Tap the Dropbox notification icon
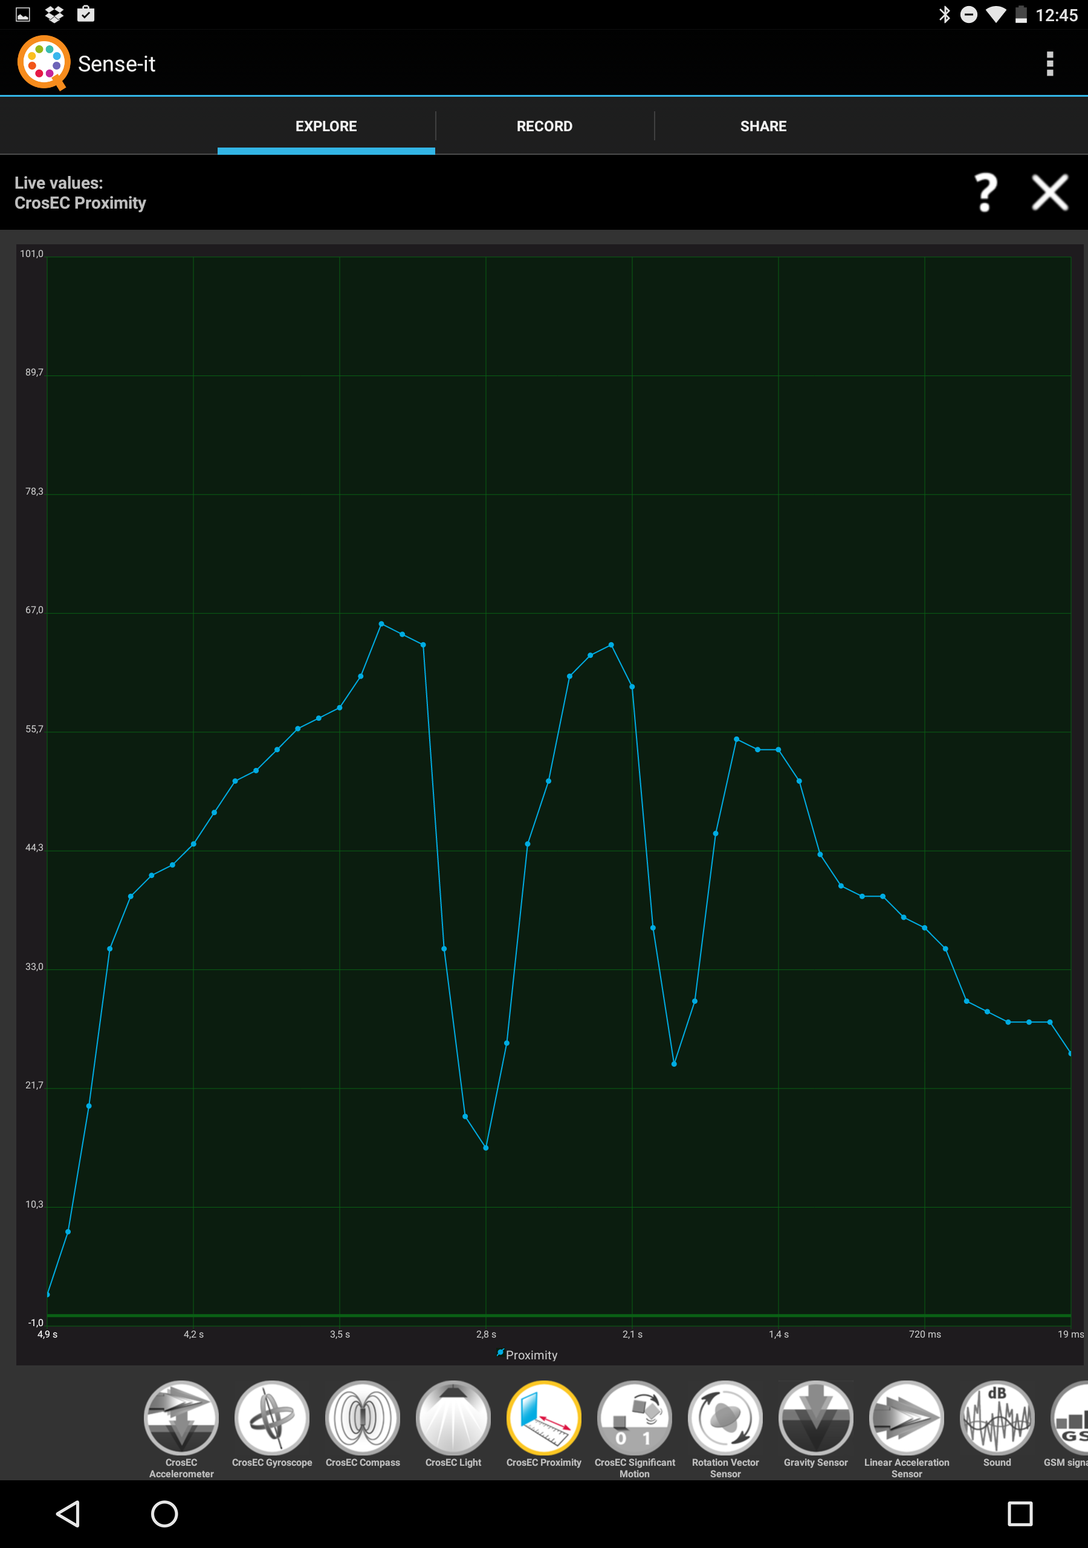The height and width of the screenshot is (1548, 1088). (x=54, y=14)
